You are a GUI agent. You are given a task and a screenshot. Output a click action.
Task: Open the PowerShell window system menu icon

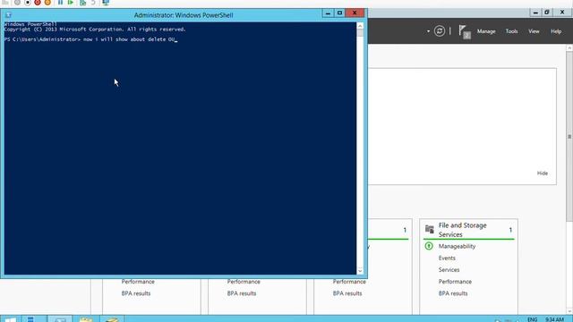click(x=8, y=15)
